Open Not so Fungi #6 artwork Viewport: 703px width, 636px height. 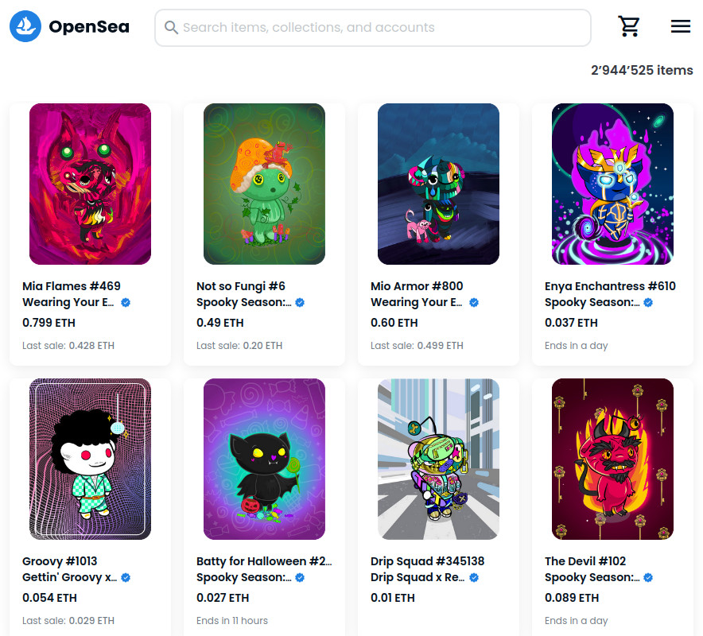click(x=264, y=184)
